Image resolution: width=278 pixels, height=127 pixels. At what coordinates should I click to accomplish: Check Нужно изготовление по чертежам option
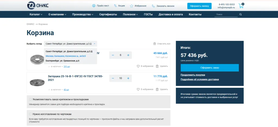[x=30, y=114]
